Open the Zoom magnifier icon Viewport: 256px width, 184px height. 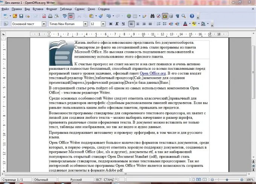pyautogui.click(x=184, y=16)
